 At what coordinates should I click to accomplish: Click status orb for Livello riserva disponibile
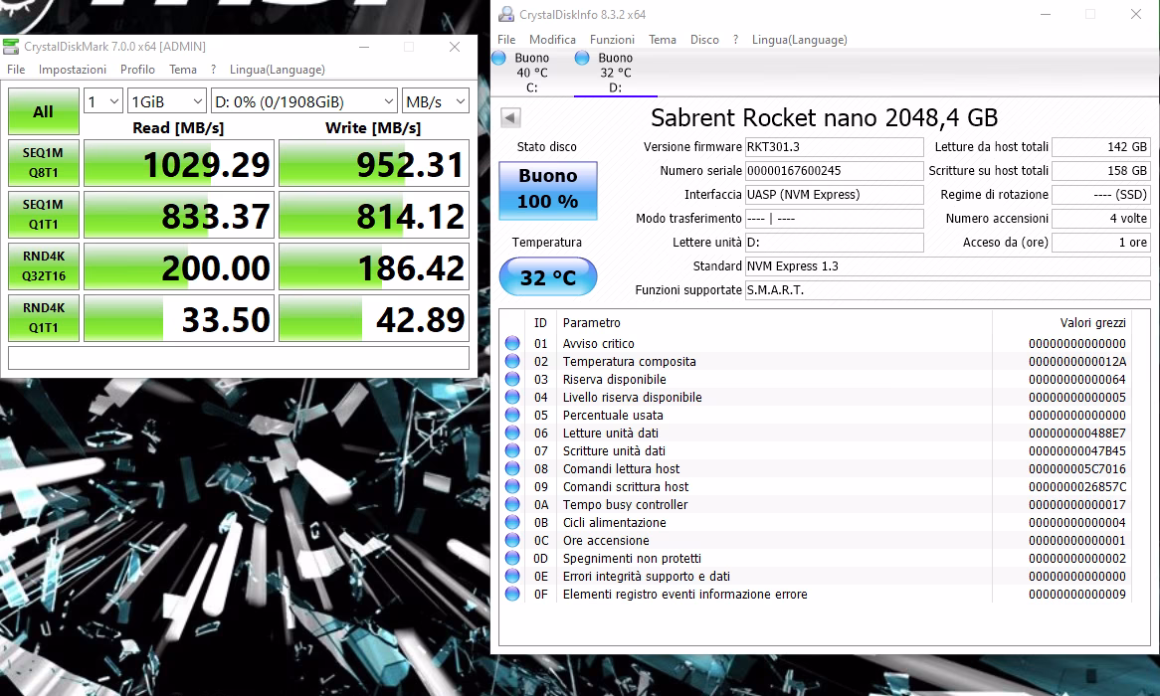tap(512, 397)
